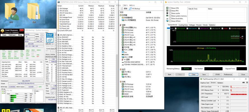Open the second yellow folder on the desktop
Screen dimensions: 249x112
pyautogui.click(x=34, y=12)
